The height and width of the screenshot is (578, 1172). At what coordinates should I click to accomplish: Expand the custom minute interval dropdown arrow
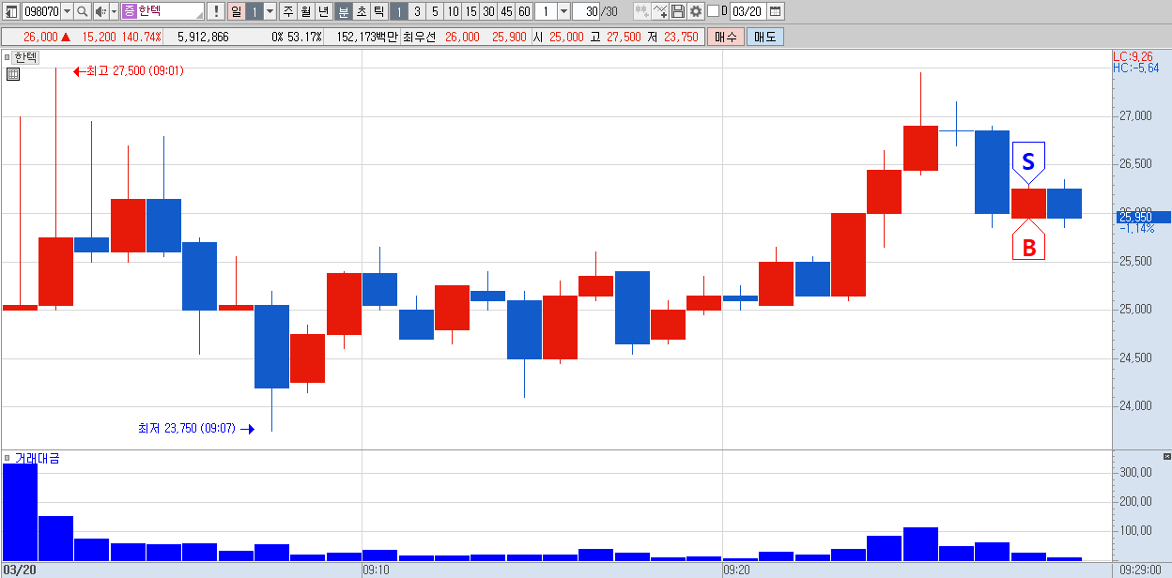(x=563, y=11)
